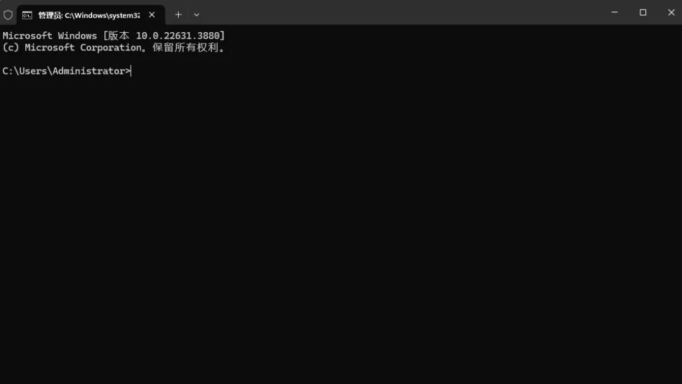This screenshot has height=384, width=682.
Task: Click the cmd icon in the tab
Action: pyautogui.click(x=27, y=15)
